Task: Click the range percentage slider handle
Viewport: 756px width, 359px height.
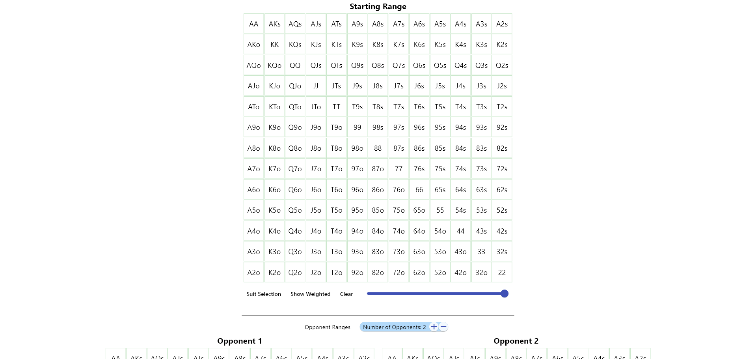Action: tap(504, 294)
